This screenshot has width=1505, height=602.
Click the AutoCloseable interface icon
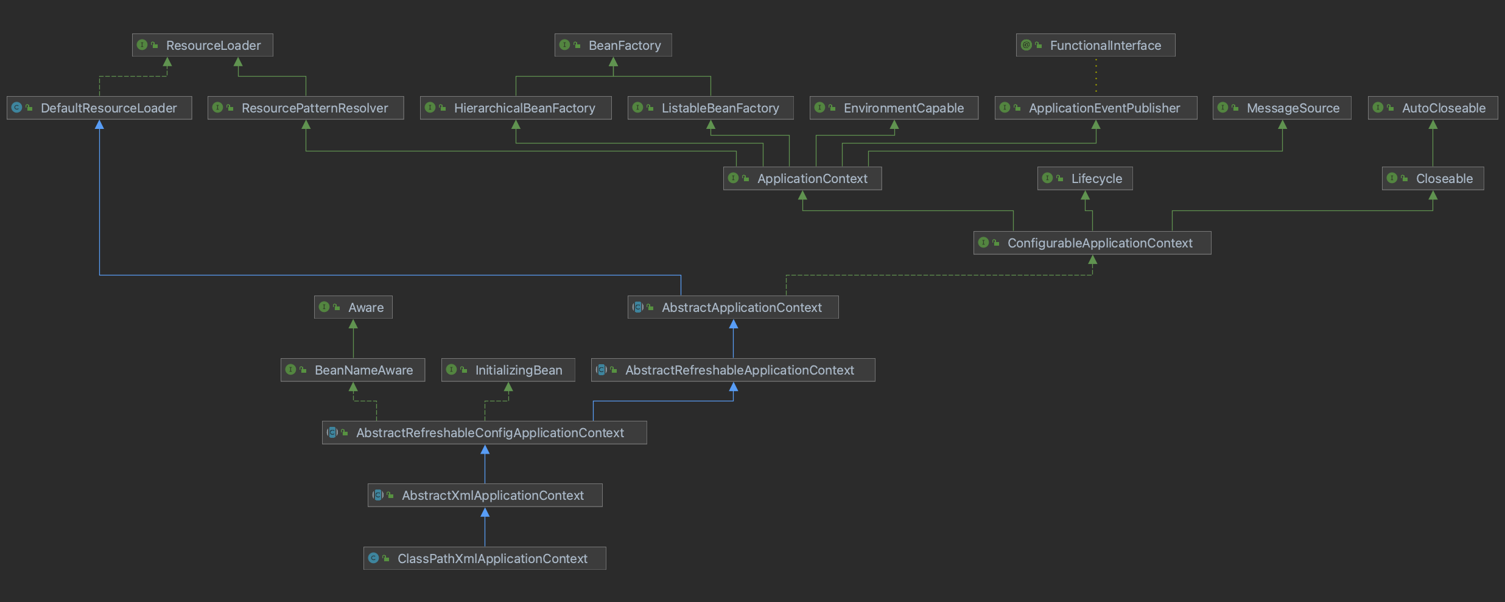coord(1378,108)
